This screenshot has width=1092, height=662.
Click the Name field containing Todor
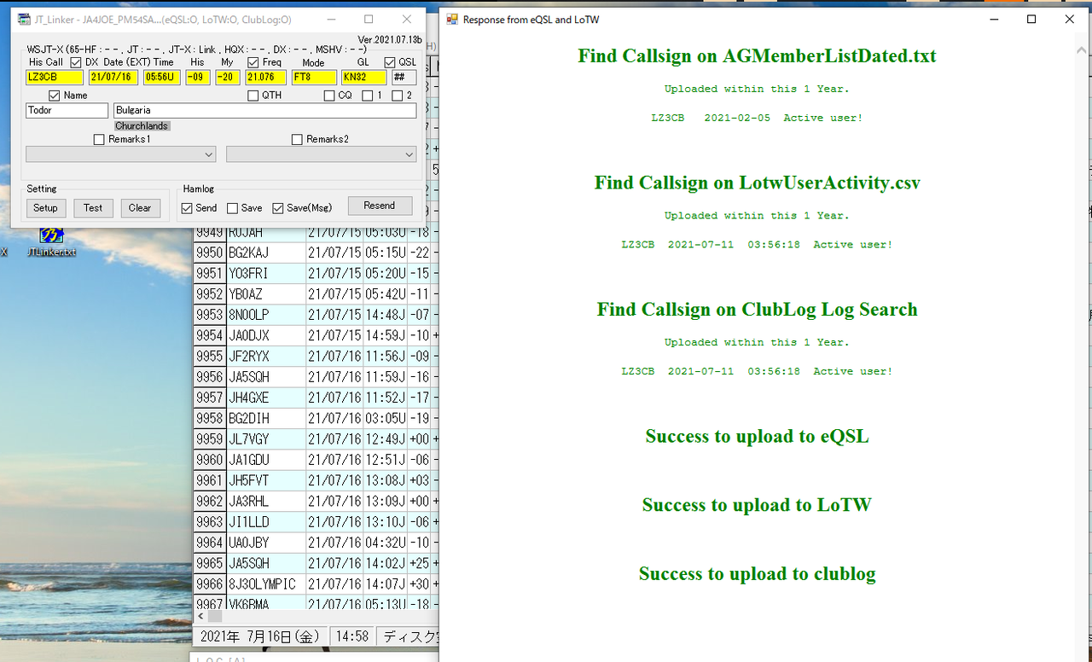click(x=67, y=111)
